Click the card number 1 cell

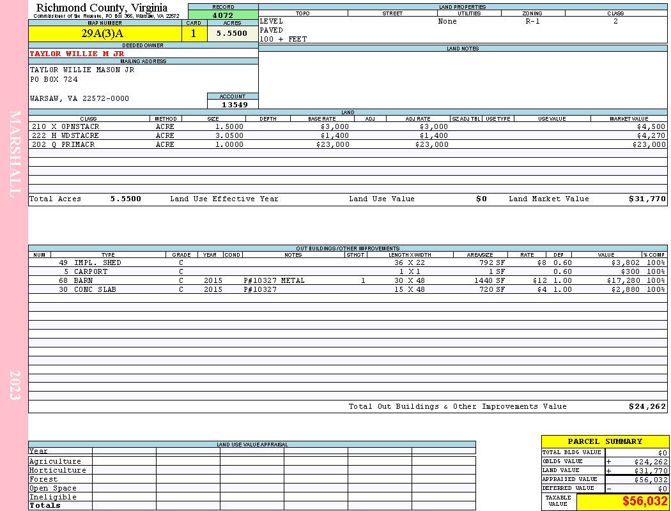[194, 33]
